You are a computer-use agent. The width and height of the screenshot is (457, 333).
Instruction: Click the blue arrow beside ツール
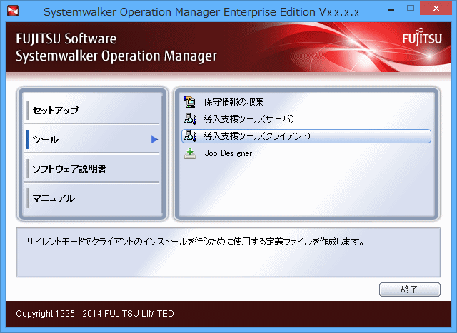154,140
